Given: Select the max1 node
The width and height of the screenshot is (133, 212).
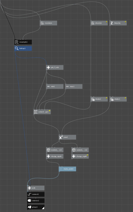Looking at the screenshot, I should point(74,87).
